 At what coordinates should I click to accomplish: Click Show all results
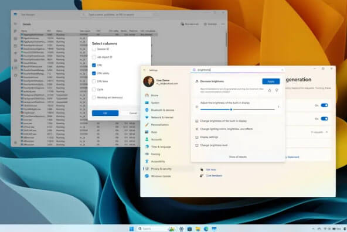tap(237, 157)
